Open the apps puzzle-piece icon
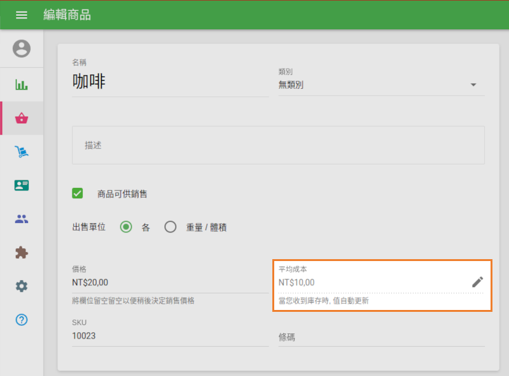 coord(21,252)
